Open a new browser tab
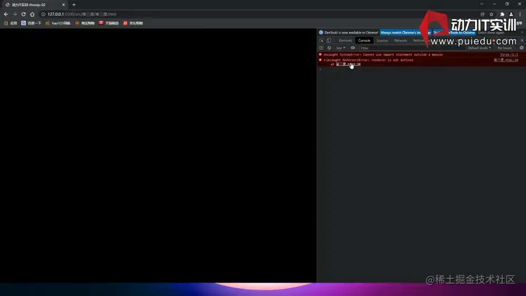Screen dimensions: 526x296 click(74, 4)
